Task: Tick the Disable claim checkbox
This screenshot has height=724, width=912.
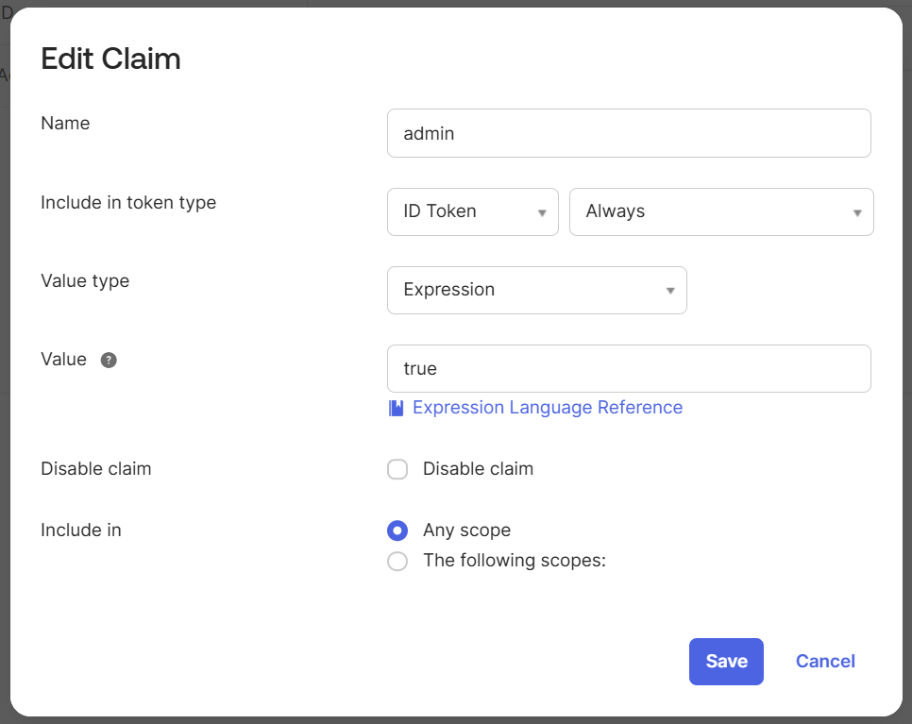Action: [x=397, y=469]
